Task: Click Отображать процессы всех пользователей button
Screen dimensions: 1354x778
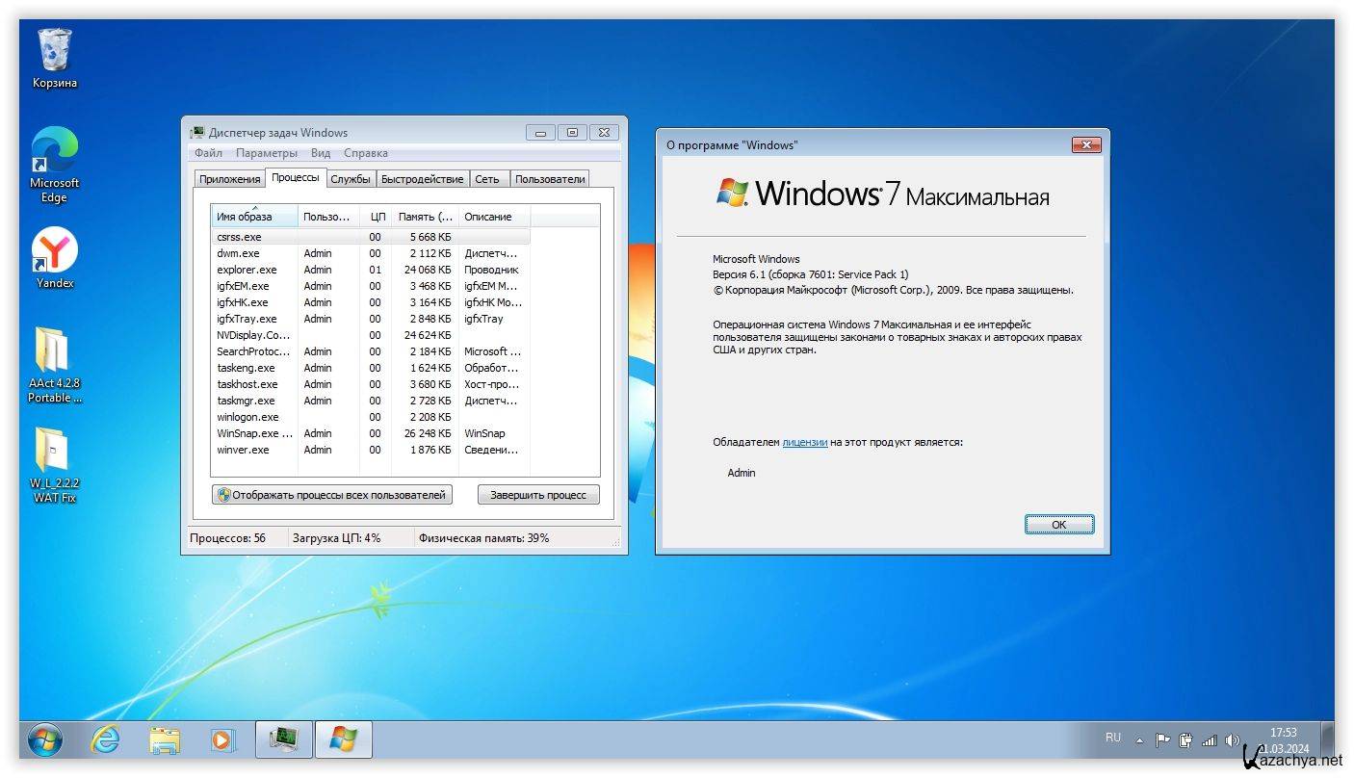Action: click(x=332, y=495)
